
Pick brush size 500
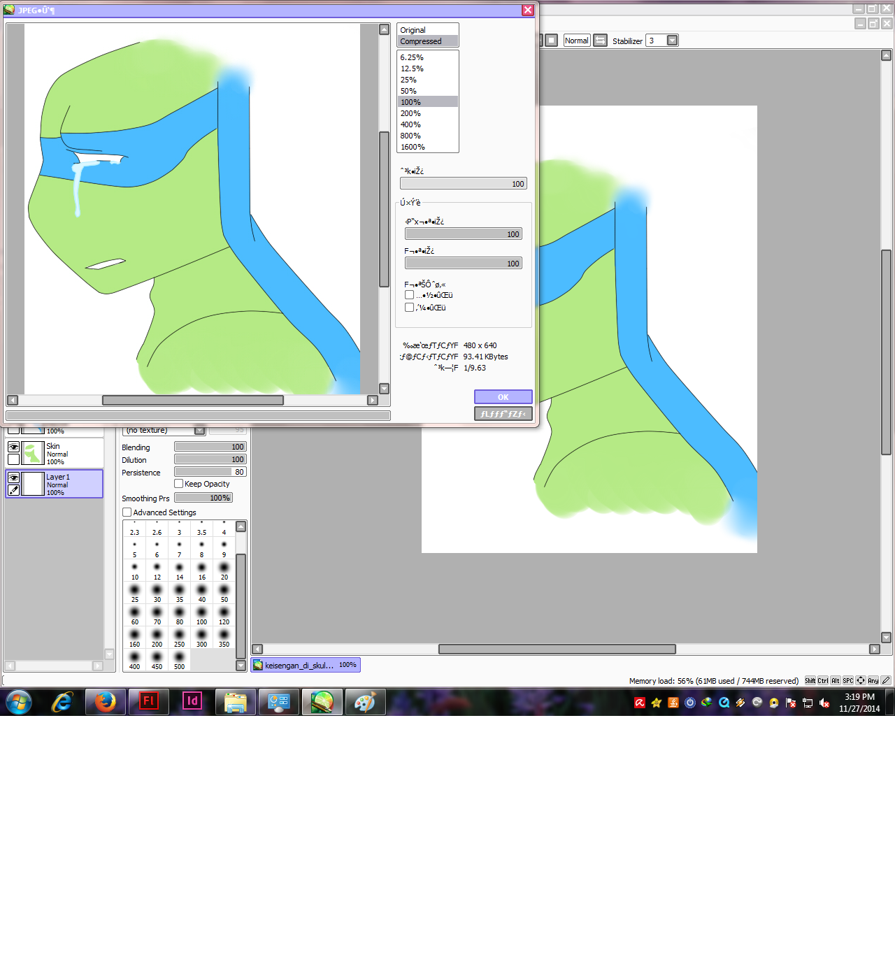coord(179,661)
